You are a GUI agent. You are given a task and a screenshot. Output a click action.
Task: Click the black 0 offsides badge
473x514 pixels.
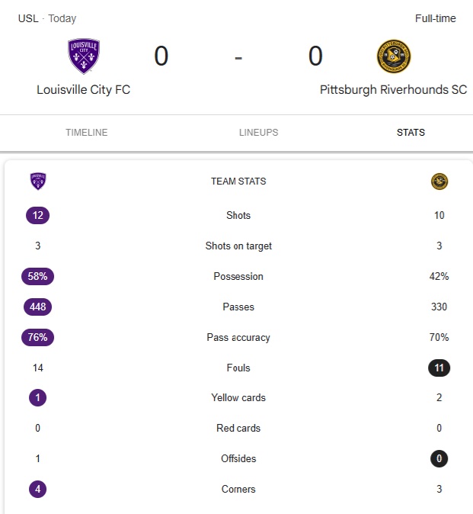(x=439, y=458)
